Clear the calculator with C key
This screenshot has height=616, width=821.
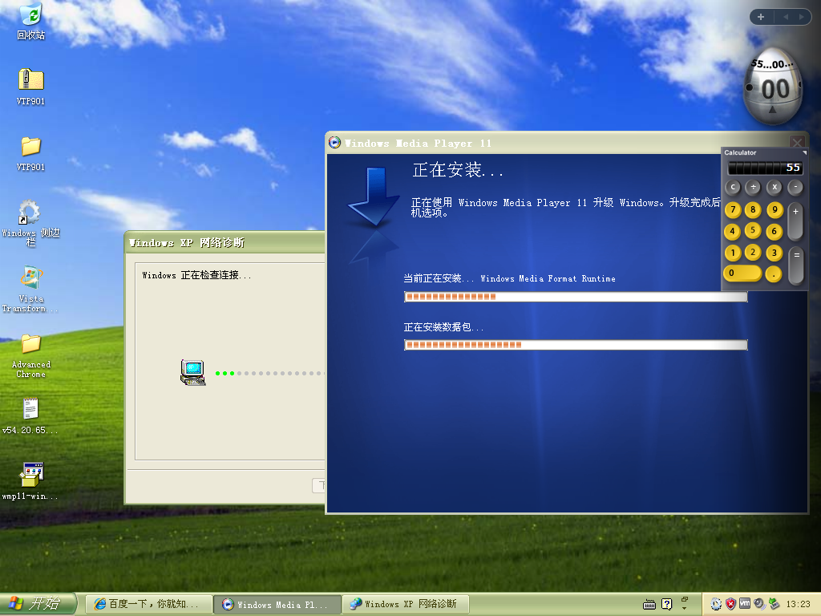coord(733,187)
